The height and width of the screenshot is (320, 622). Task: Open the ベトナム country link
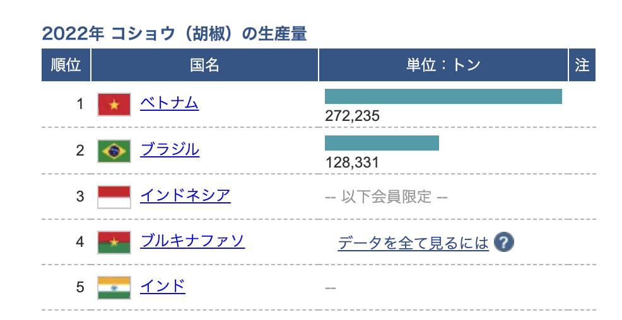pos(169,103)
